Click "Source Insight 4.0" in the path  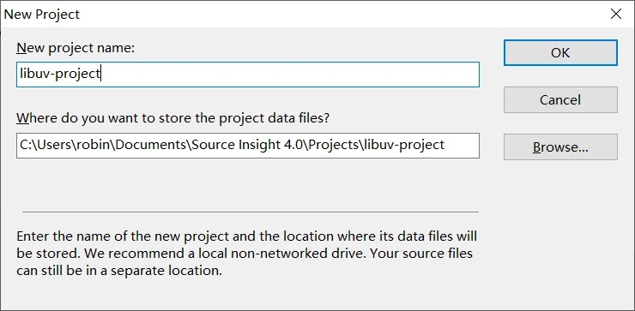coord(247,145)
